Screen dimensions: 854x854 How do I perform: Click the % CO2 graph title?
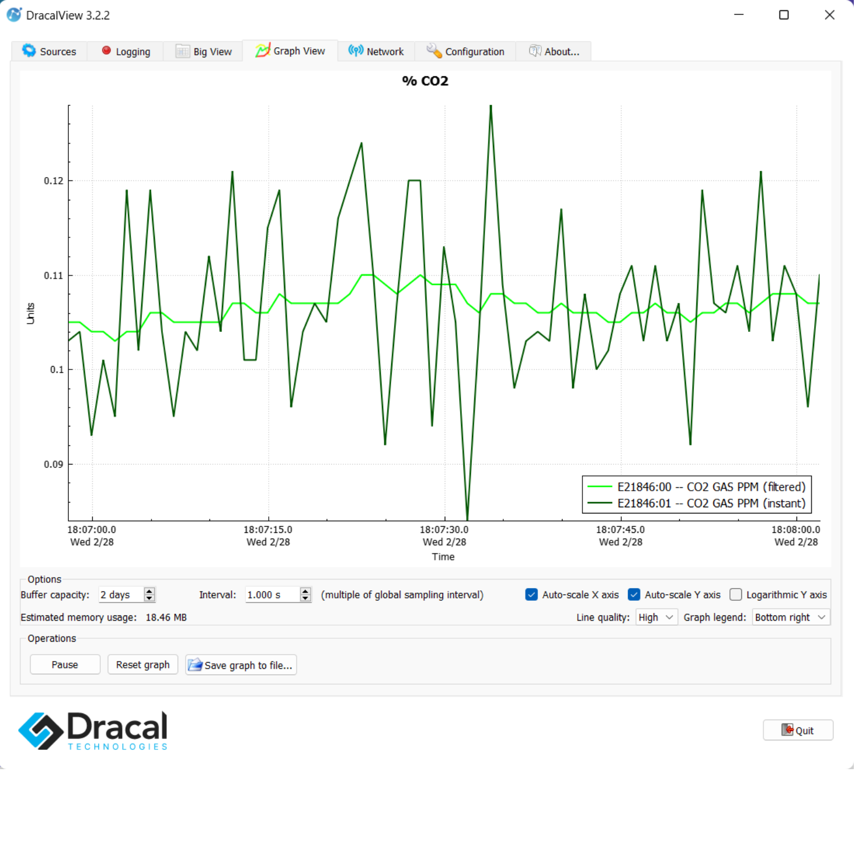tap(425, 81)
